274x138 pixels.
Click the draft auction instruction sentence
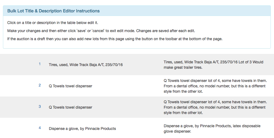tap(115, 39)
